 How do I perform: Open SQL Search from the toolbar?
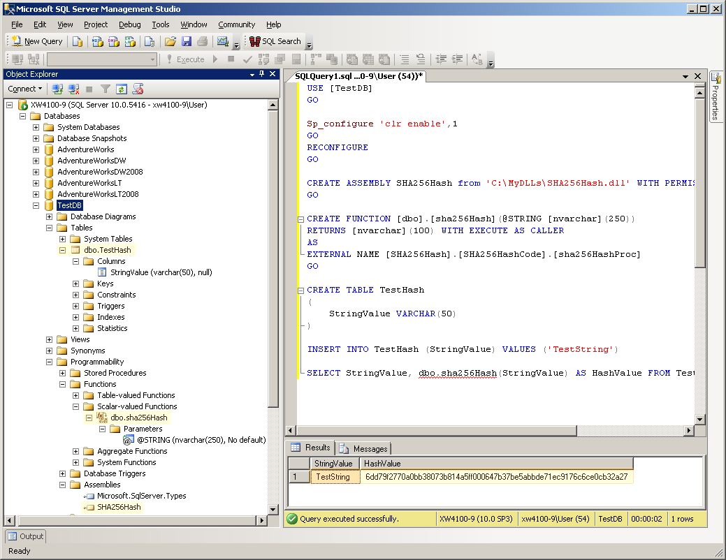[x=274, y=41]
